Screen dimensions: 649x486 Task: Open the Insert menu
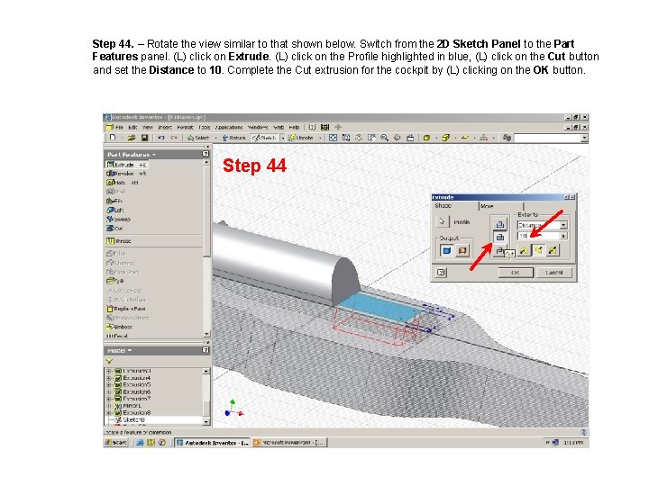(165, 127)
